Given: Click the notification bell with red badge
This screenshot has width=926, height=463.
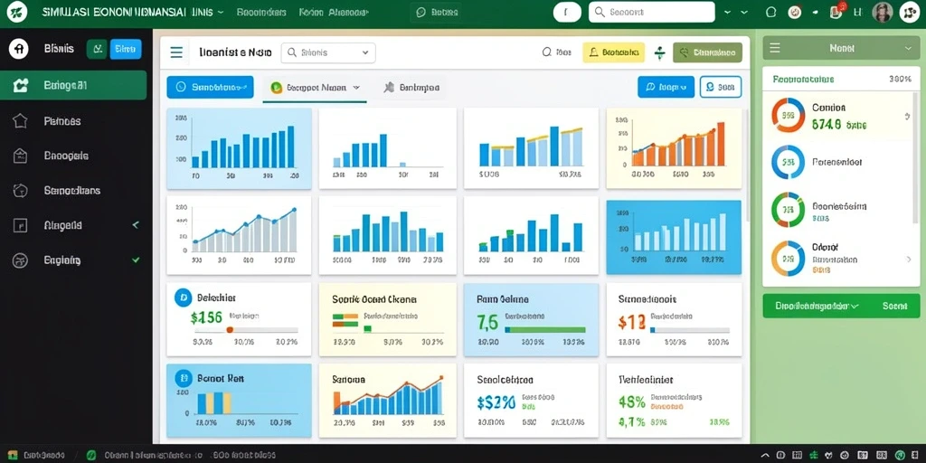Looking at the screenshot, I should click(836, 12).
